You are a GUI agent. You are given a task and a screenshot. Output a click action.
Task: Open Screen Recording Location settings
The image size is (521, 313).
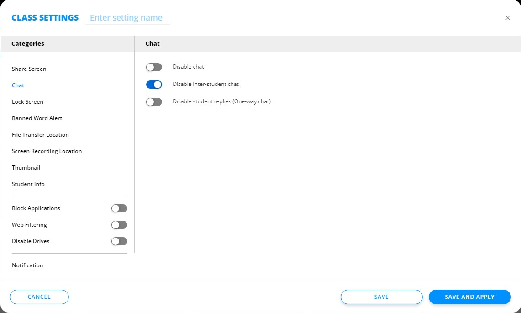[x=47, y=151]
